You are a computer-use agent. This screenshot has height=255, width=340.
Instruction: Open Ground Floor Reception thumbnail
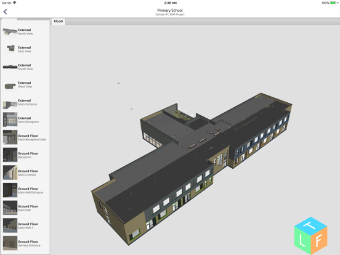tap(10, 155)
